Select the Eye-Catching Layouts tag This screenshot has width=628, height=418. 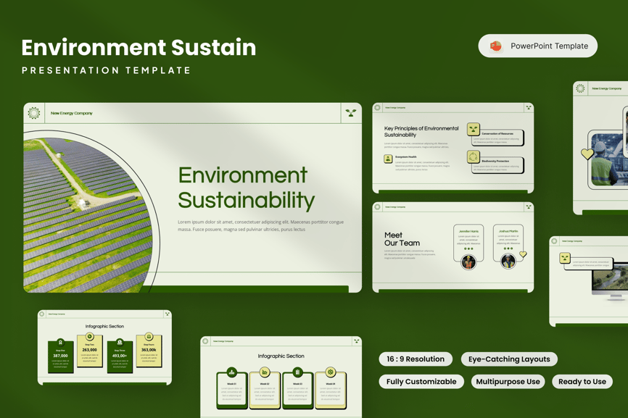pyautogui.click(x=509, y=359)
